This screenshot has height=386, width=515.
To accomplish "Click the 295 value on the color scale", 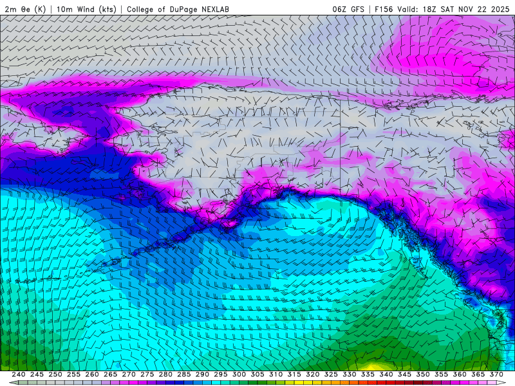I will pos(221,374).
